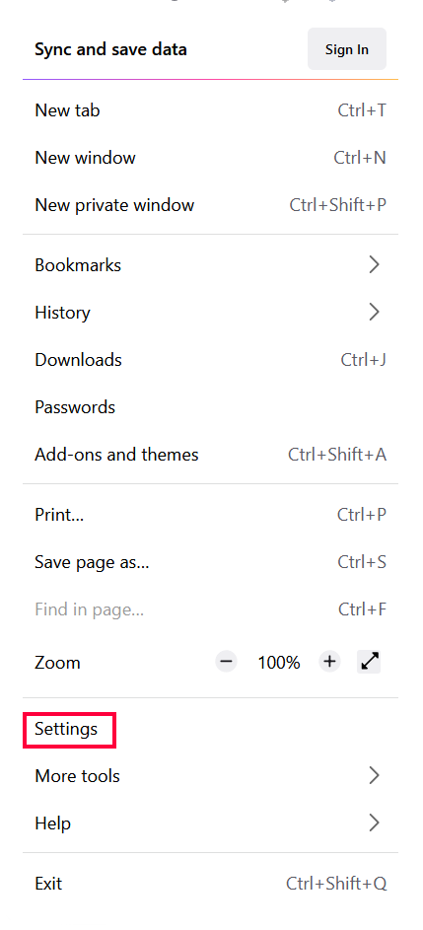Click Exit to quit Firefox
Image resolution: width=423 pixels, height=930 pixels.
tap(211, 883)
